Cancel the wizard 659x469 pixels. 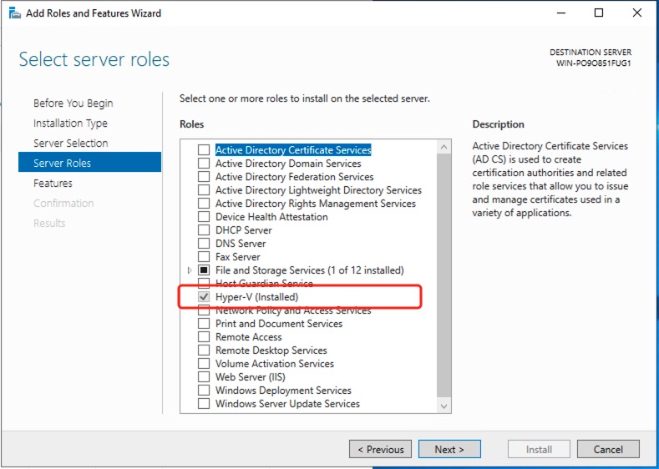[608, 449]
